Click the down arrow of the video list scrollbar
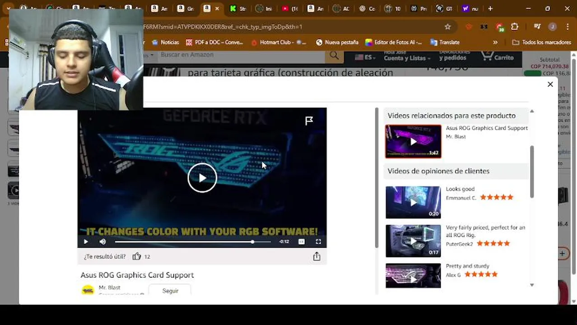 tap(532, 285)
